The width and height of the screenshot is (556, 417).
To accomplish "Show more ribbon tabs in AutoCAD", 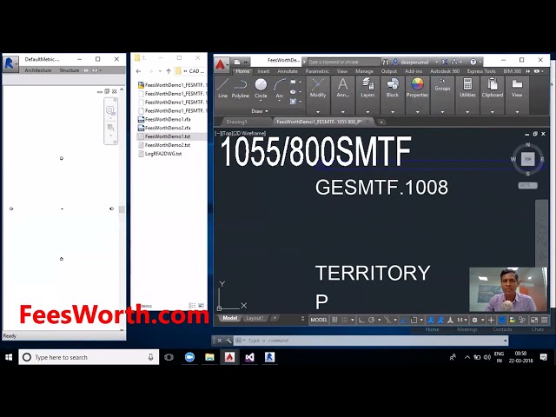I will click(x=528, y=71).
